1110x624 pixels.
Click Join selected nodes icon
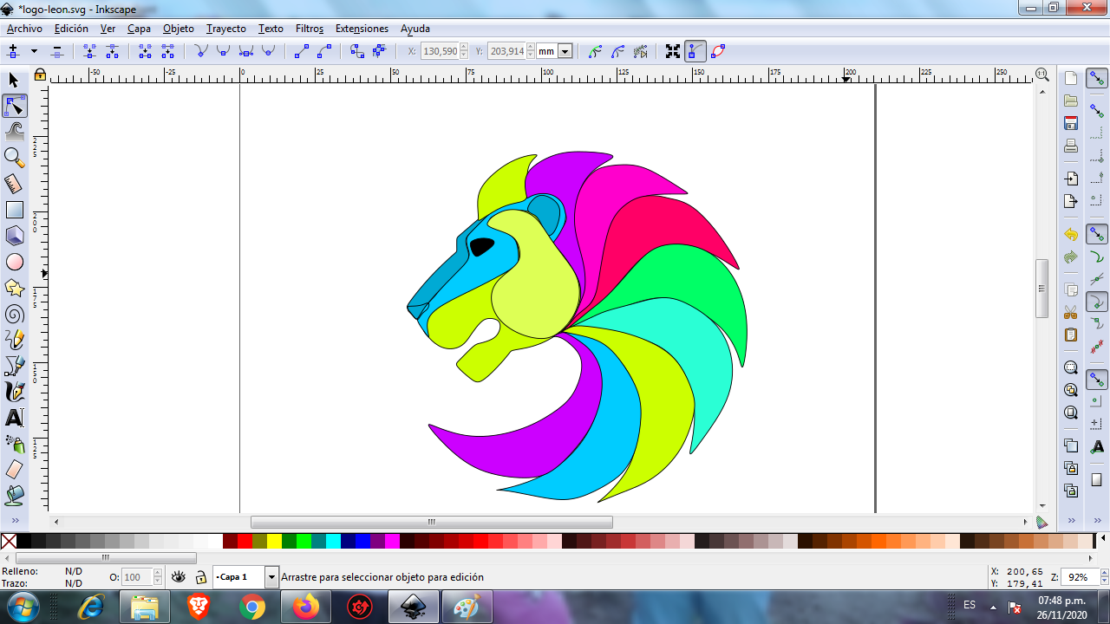click(89, 51)
